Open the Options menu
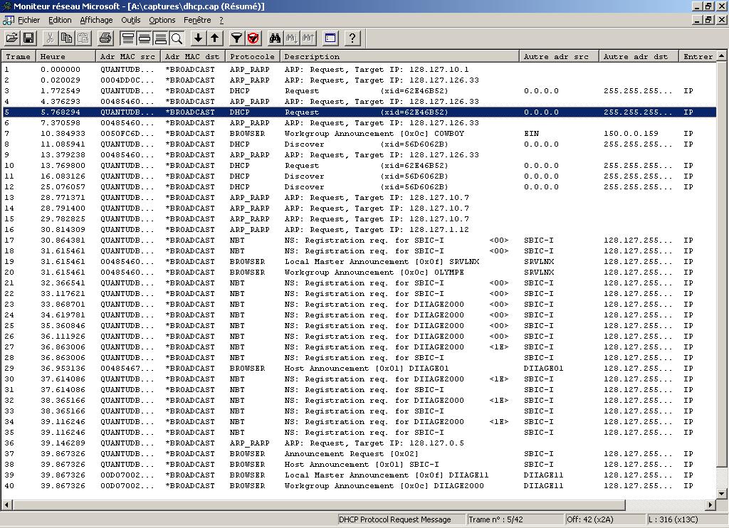 [162, 20]
